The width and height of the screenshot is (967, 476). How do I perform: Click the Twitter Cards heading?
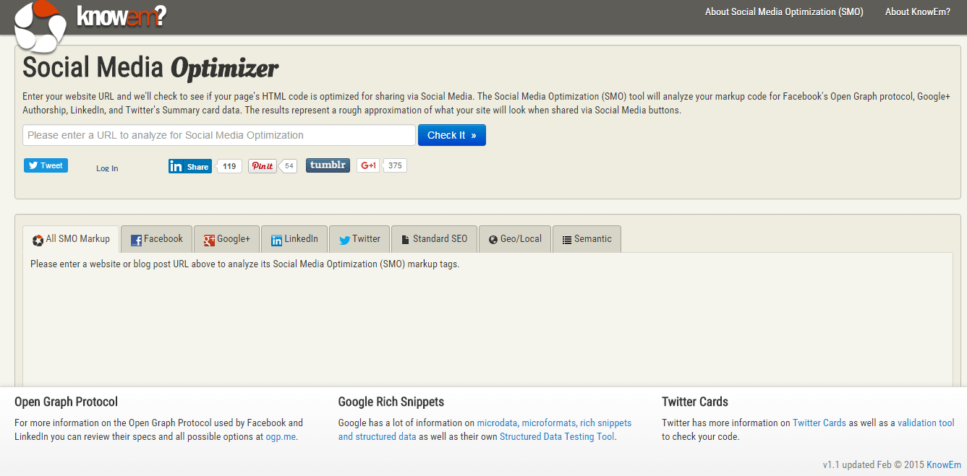click(695, 402)
